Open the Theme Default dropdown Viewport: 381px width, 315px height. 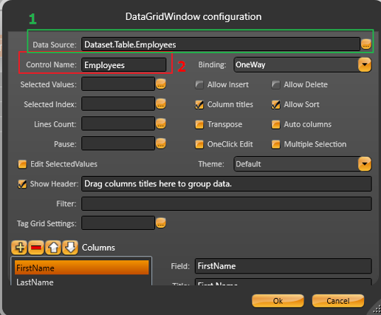click(365, 164)
